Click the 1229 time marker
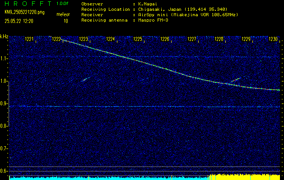This screenshot has width=284, height=180. click(246, 39)
